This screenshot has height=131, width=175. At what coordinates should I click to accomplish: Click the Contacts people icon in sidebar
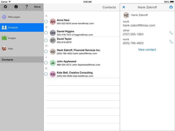pos(4,27)
